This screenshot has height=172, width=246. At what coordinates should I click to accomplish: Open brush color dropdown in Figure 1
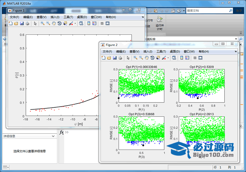[75, 23]
